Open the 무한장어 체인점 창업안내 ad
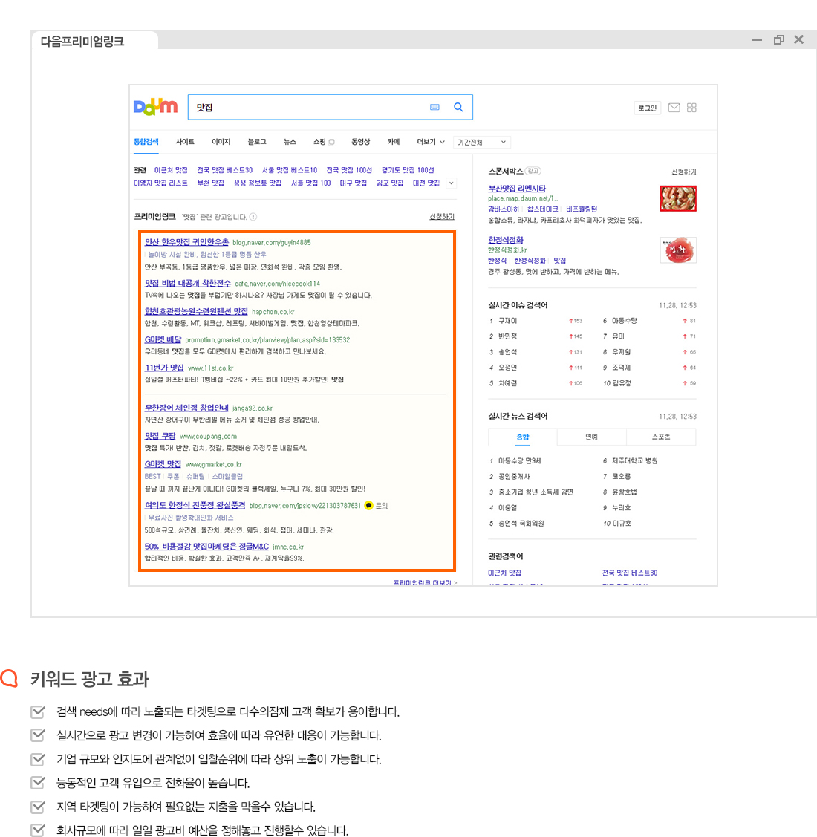 tap(186, 408)
